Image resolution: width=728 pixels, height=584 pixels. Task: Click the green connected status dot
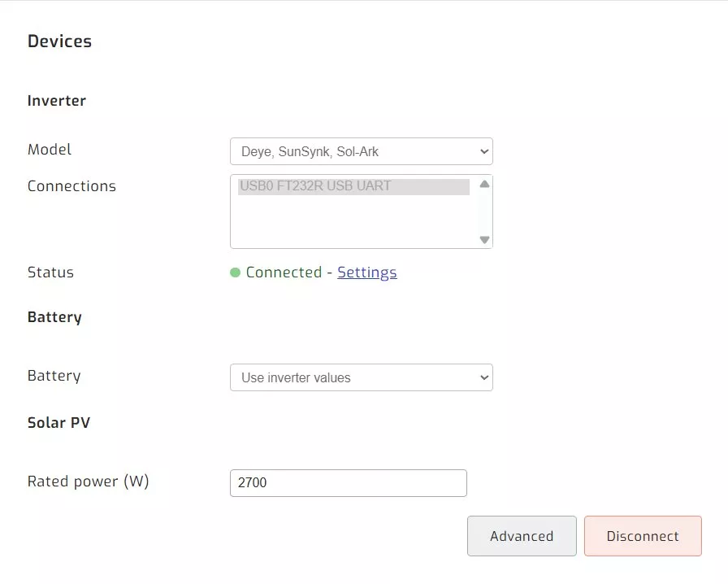(235, 272)
